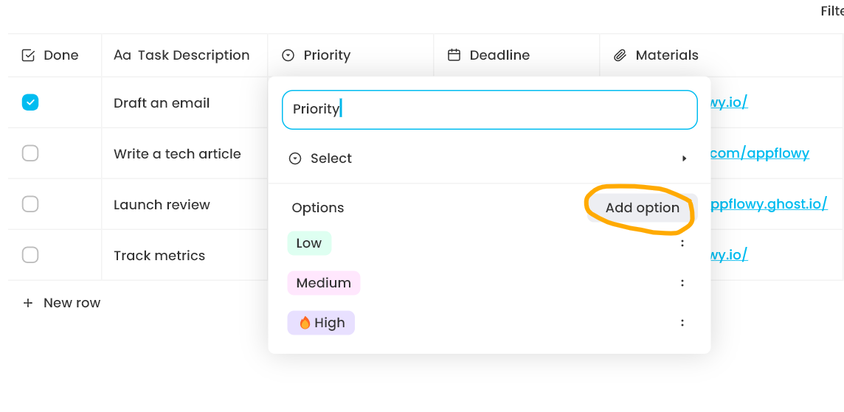Open the more menu for Medium option

pyautogui.click(x=682, y=283)
